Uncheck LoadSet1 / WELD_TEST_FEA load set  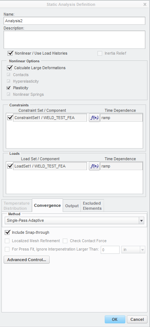10,166
